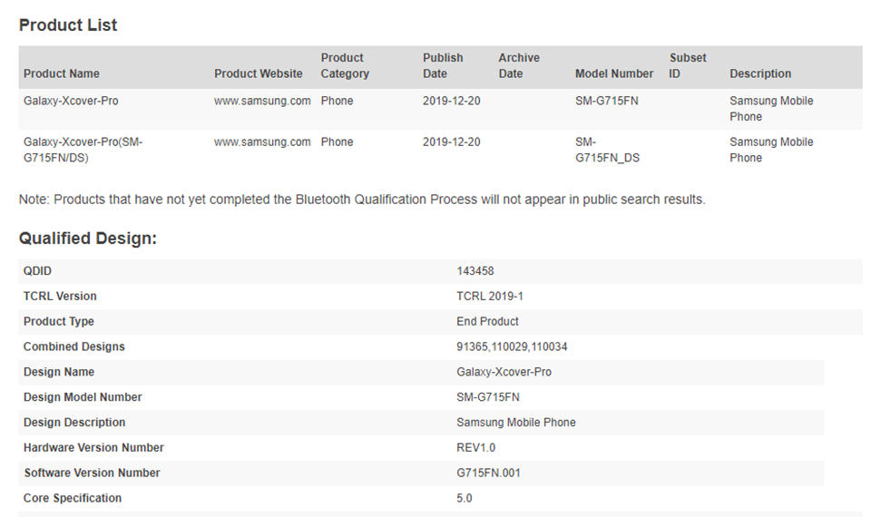Select the Galaxy-Xcover-Pro(SM-G715FN/DS) product name
Image resolution: width=871 pixels, height=517 pixels.
(x=83, y=150)
